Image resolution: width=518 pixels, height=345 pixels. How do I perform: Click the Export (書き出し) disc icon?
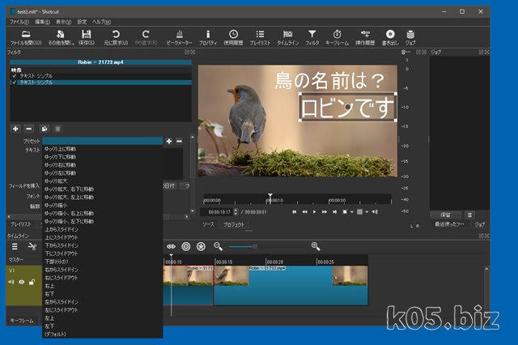pos(390,37)
